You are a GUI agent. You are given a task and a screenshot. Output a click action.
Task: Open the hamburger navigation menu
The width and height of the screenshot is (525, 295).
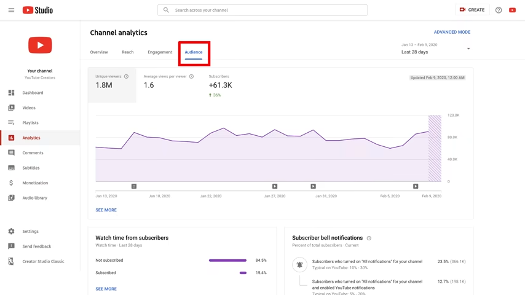click(x=11, y=10)
